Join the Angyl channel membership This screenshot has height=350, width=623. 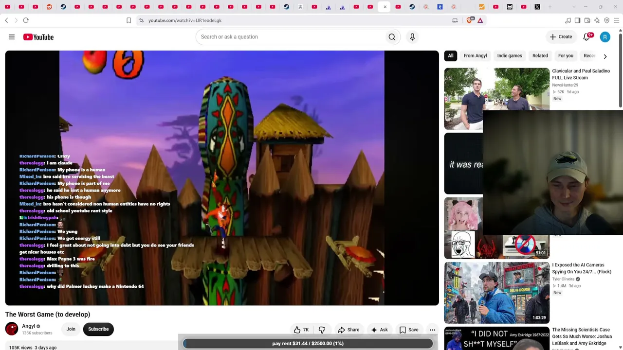(x=71, y=329)
